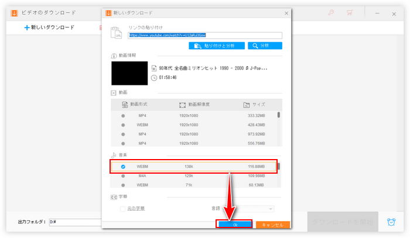Click the alarm clock schedule icon
The image size is (410, 238).
[391, 222]
